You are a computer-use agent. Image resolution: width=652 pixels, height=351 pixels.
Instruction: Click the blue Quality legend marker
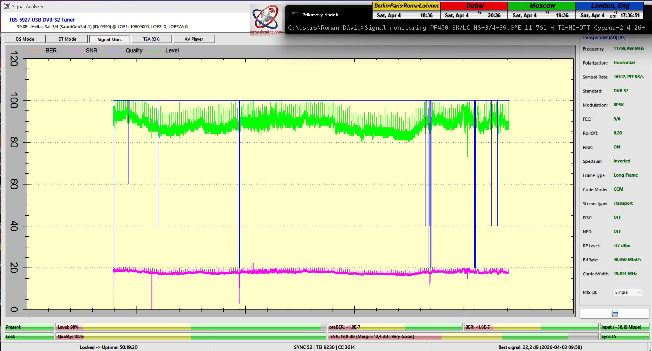tap(115, 51)
